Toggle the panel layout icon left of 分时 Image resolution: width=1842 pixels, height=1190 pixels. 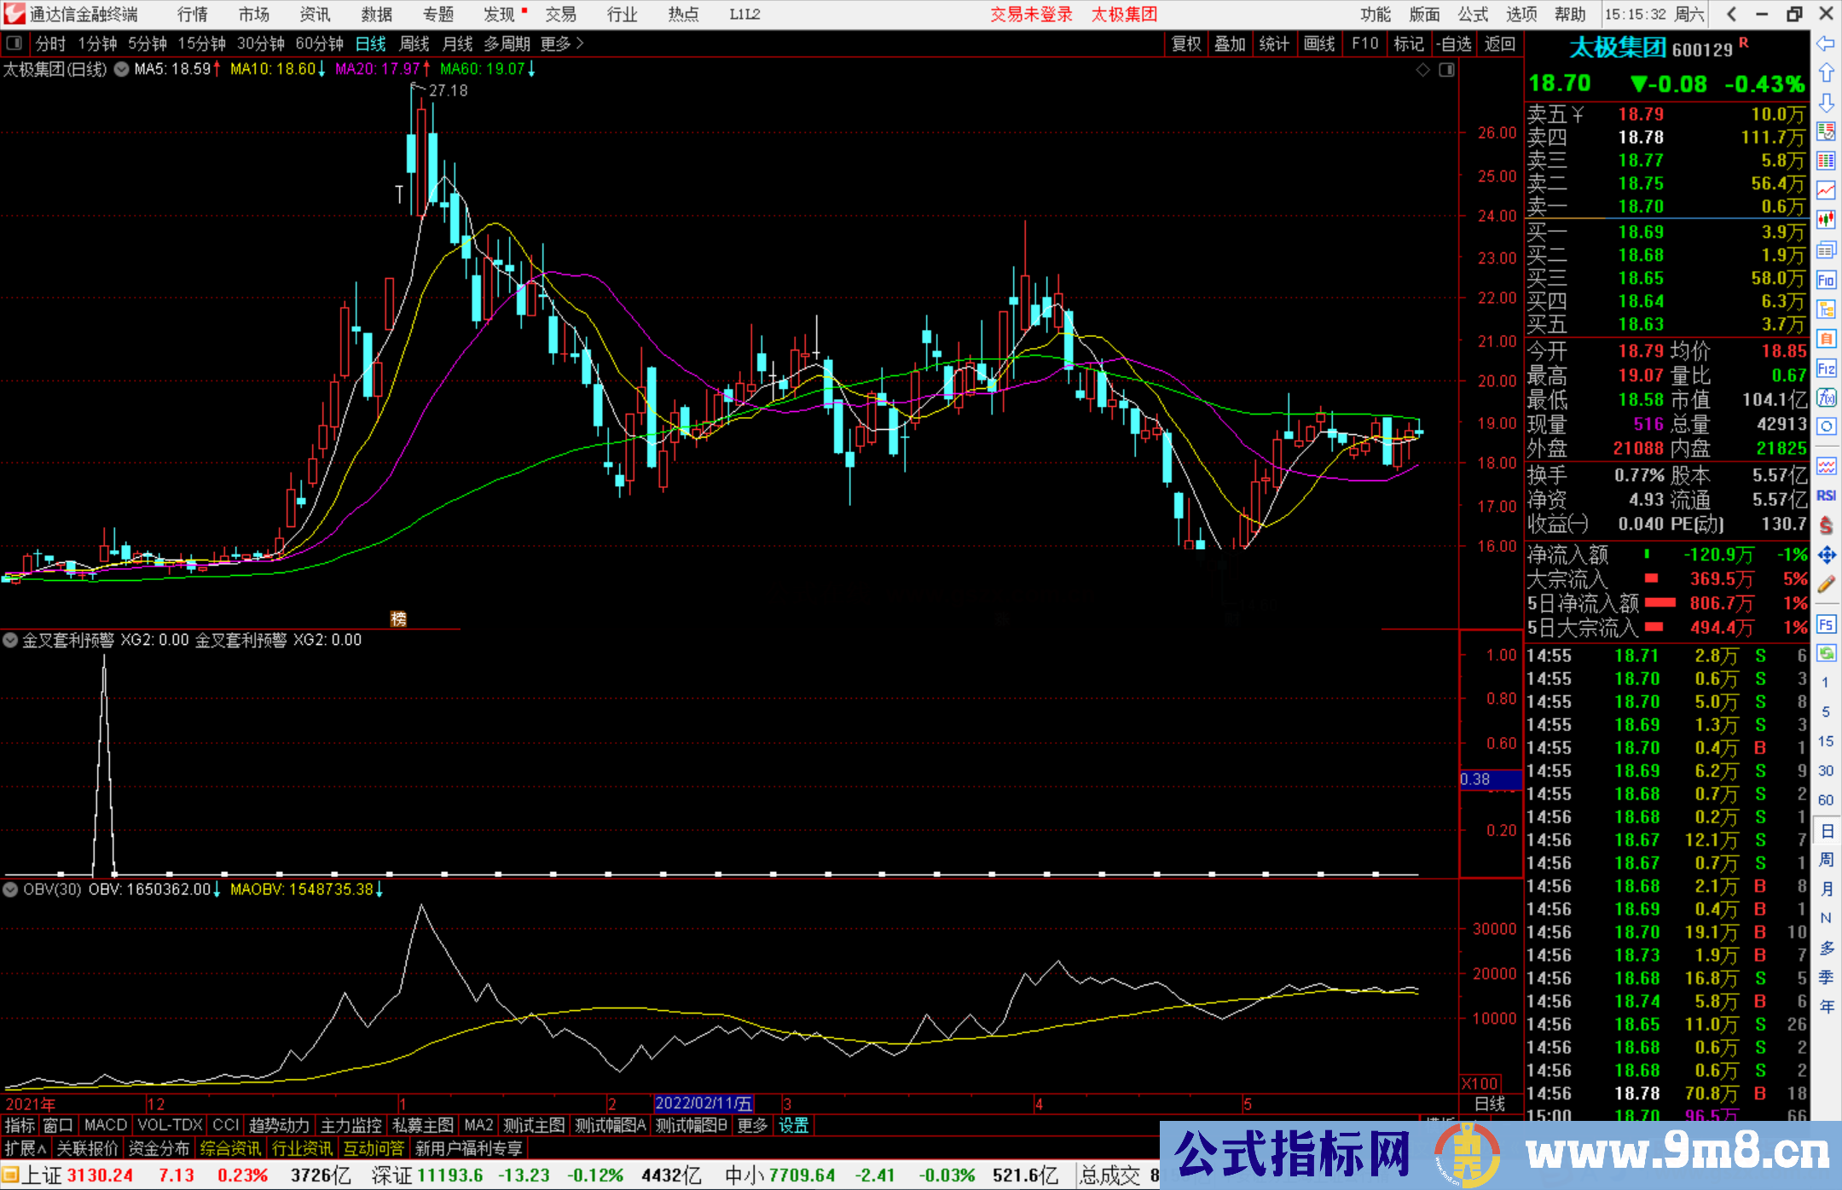14,43
